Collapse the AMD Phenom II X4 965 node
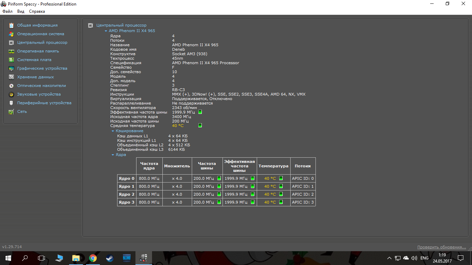The height and width of the screenshot is (265, 472). coord(106,31)
